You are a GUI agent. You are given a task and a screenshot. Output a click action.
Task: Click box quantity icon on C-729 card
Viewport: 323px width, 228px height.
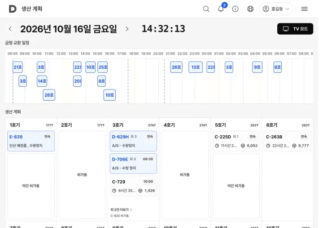(140, 191)
